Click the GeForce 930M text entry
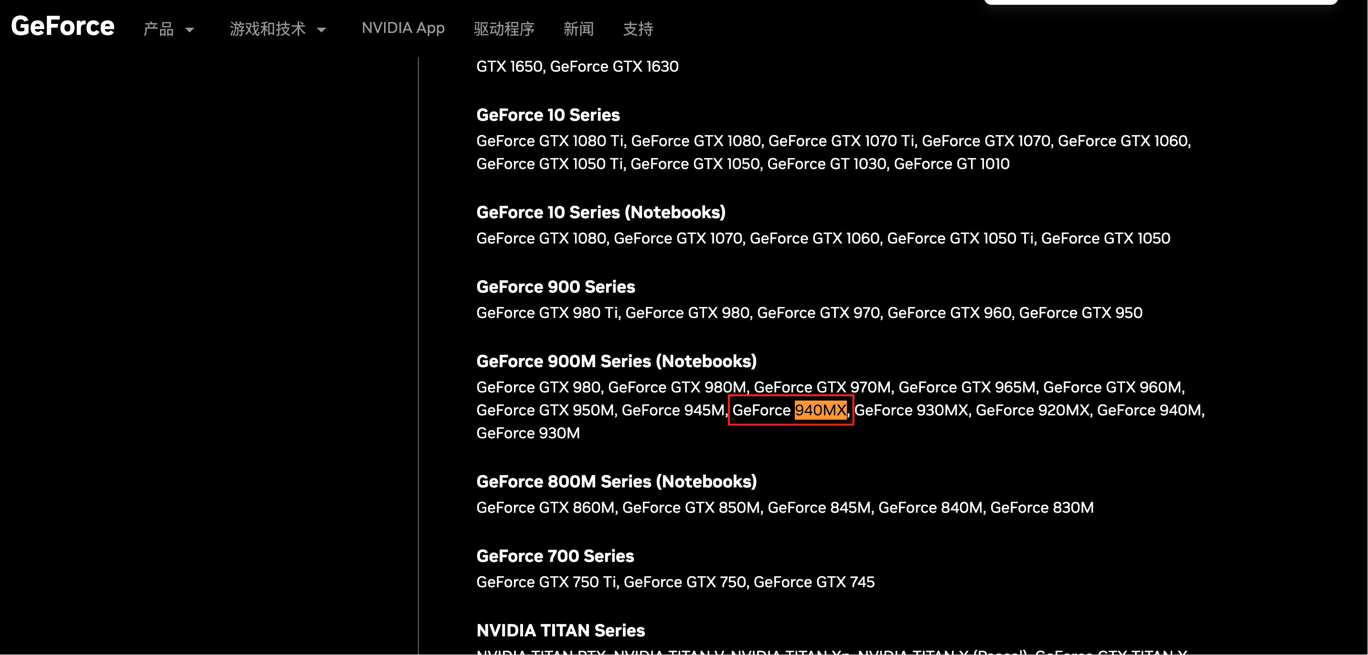1368x655 pixels. (528, 433)
